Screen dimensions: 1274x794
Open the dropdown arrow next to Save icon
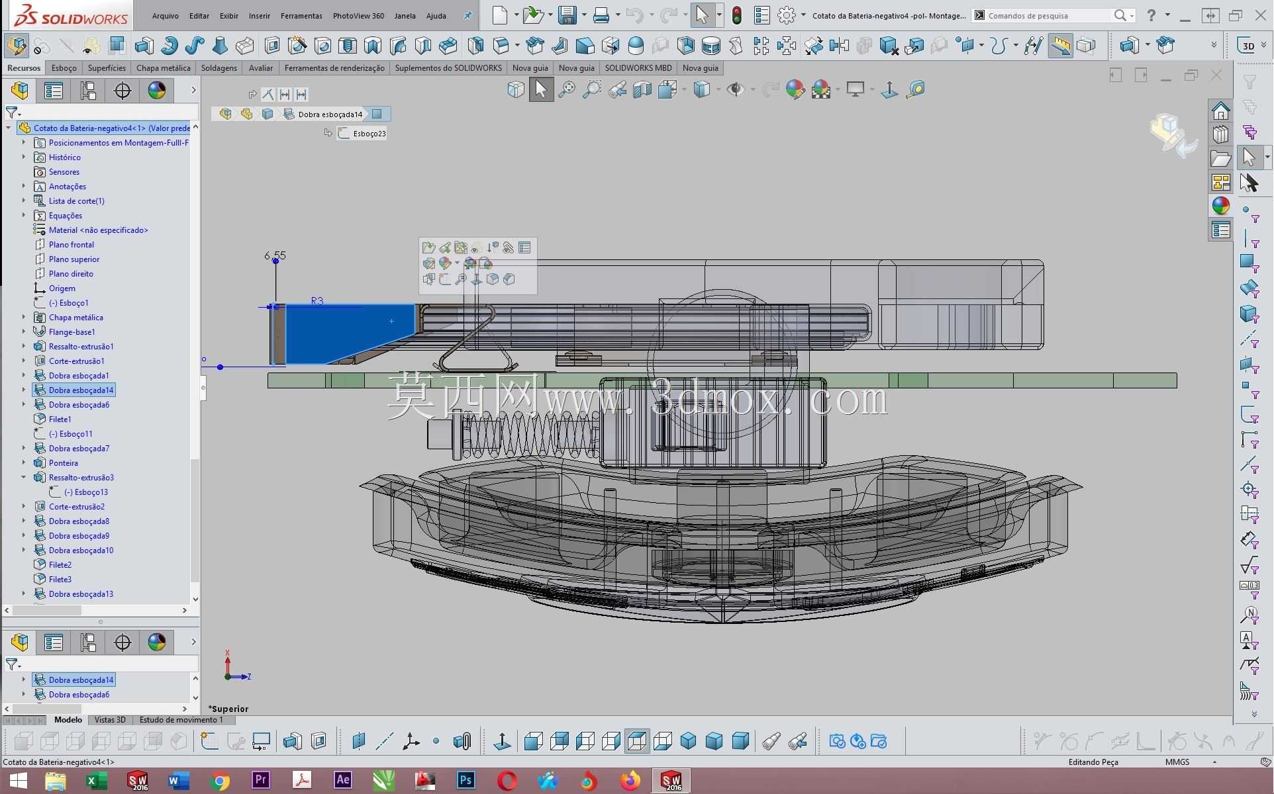tap(583, 15)
